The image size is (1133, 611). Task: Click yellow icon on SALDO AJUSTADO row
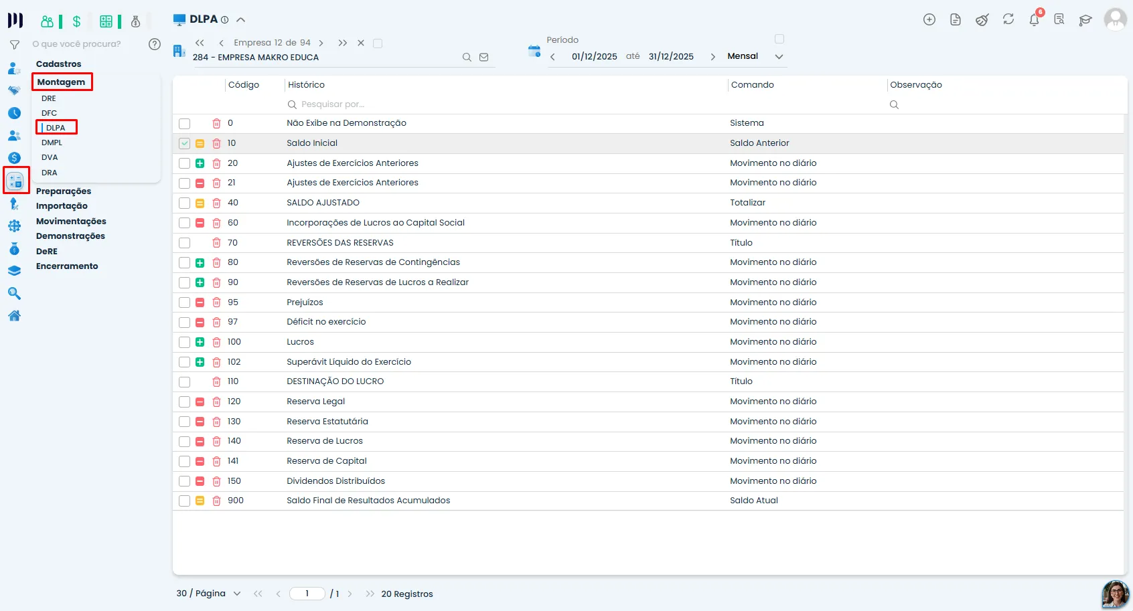(x=200, y=203)
